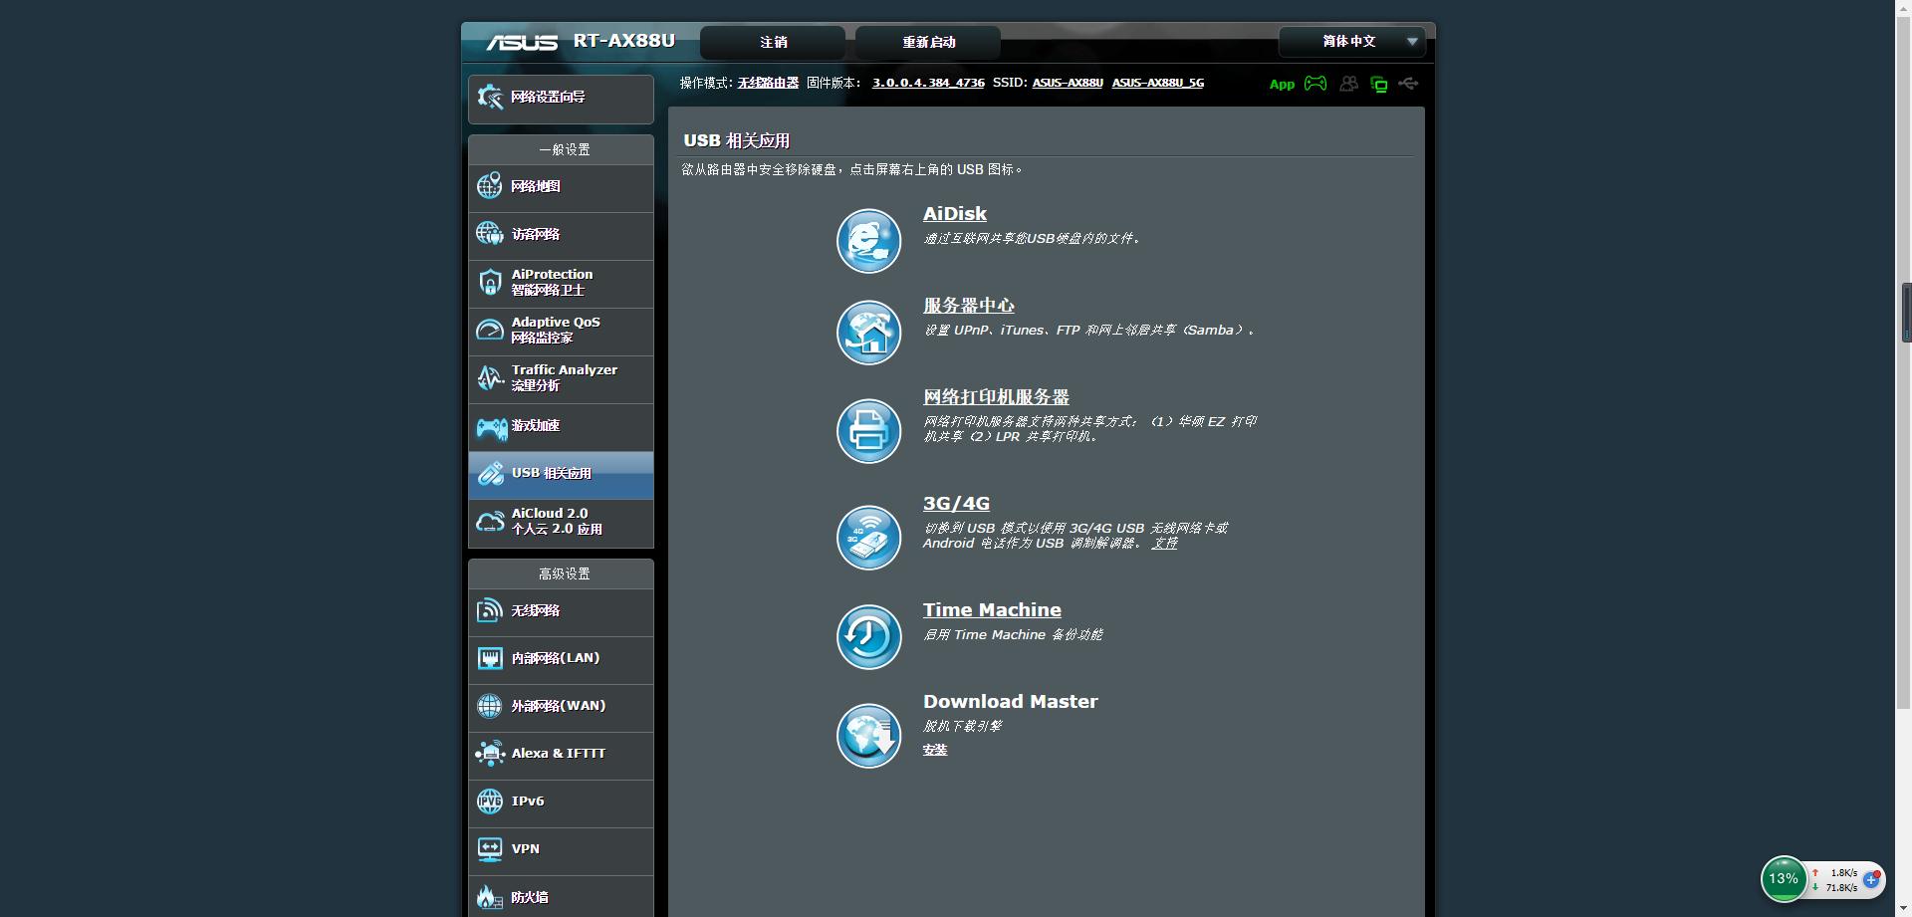Image resolution: width=1912 pixels, height=917 pixels.
Task: Click the USB 相关应用 page heading
Action: tap(737, 141)
